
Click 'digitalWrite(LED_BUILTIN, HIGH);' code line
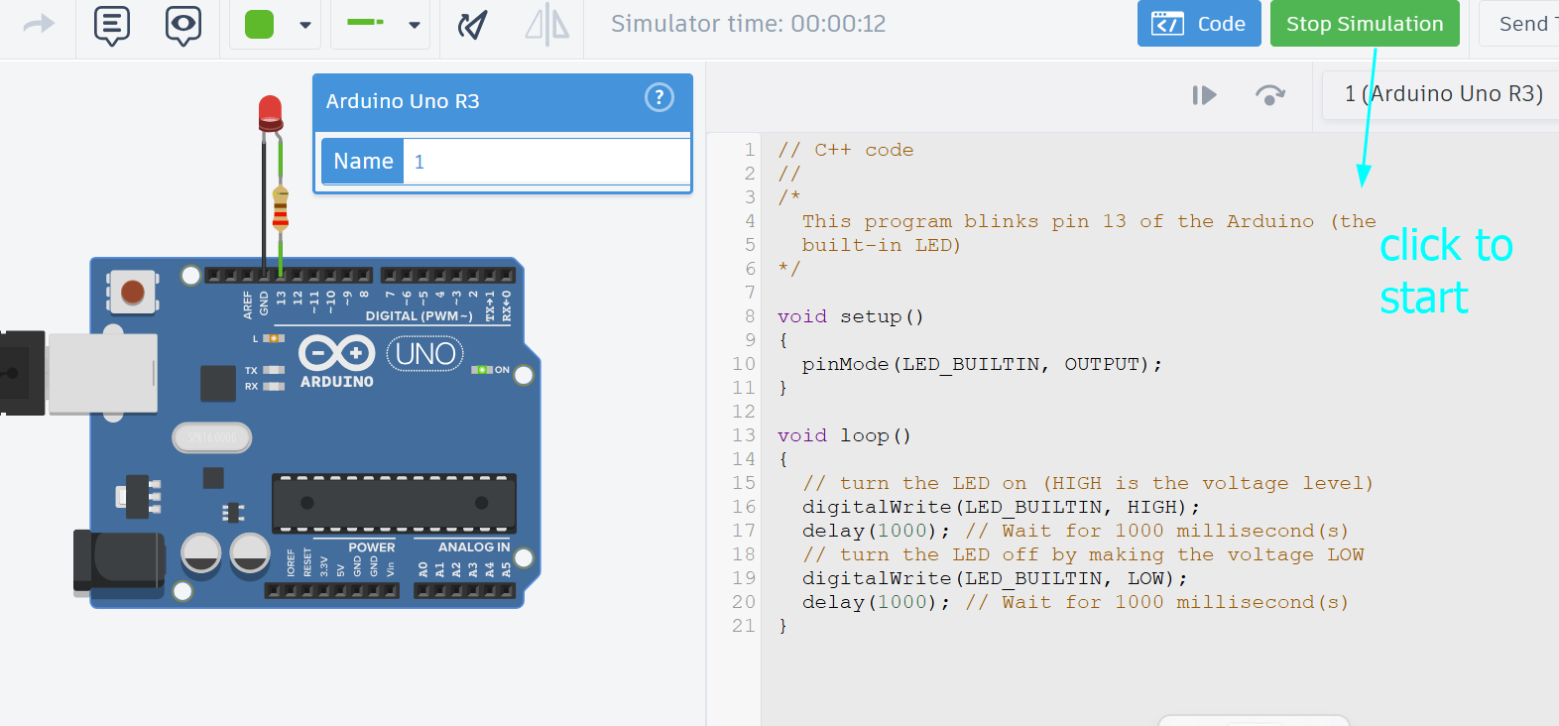click(1001, 507)
